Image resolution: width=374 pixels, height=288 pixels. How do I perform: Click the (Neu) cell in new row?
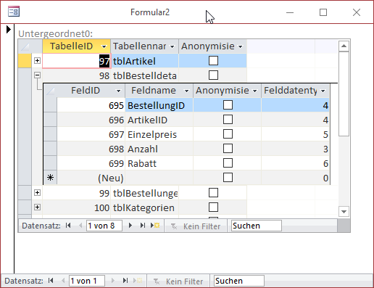[91, 178]
